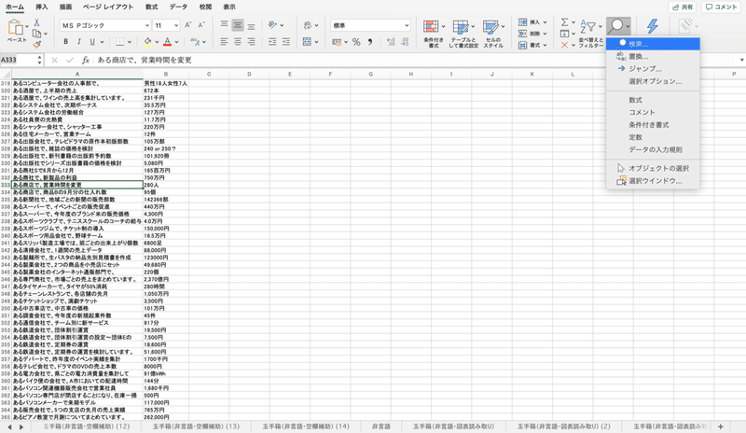This screenshot has width=746, height=433.
Task: Click the fill color bucket swatch
Action: coord(147,42)
